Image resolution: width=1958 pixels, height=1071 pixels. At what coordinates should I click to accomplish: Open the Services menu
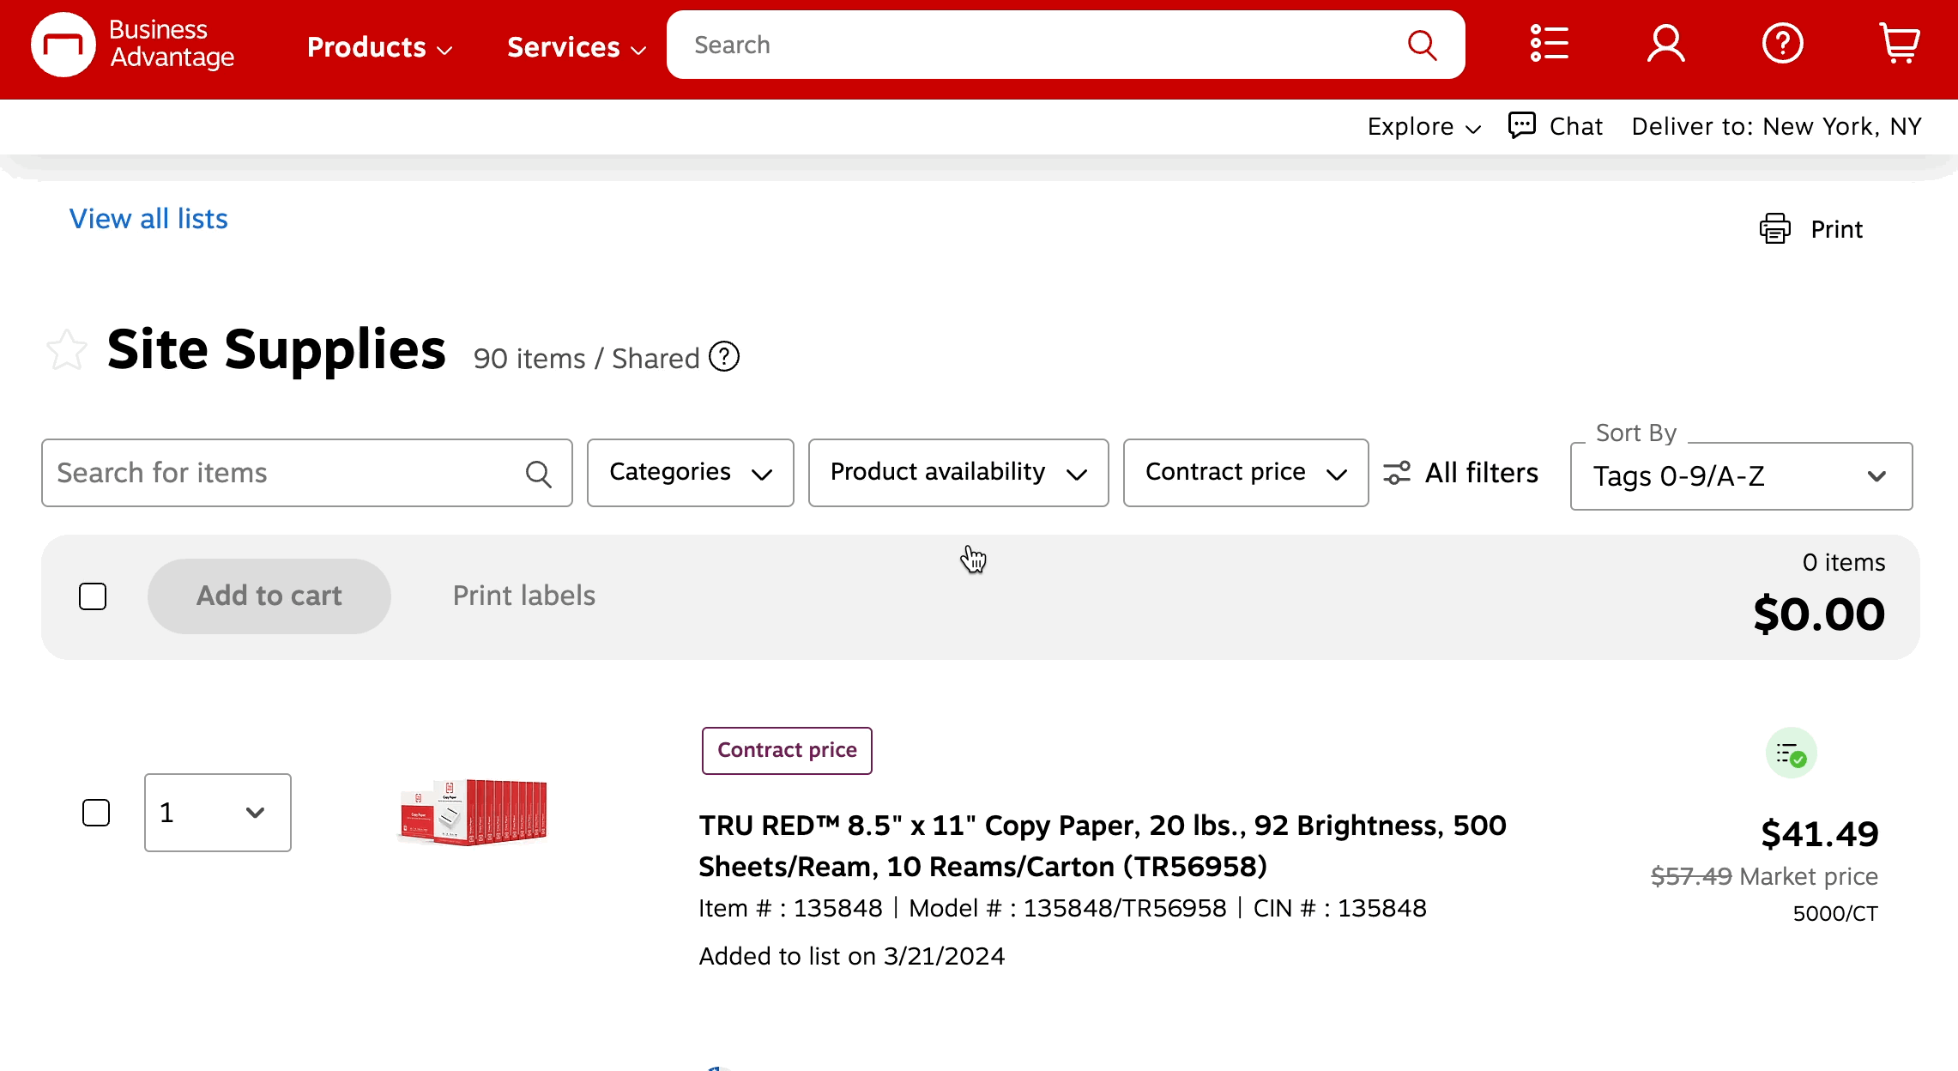[x=576, y=47]
